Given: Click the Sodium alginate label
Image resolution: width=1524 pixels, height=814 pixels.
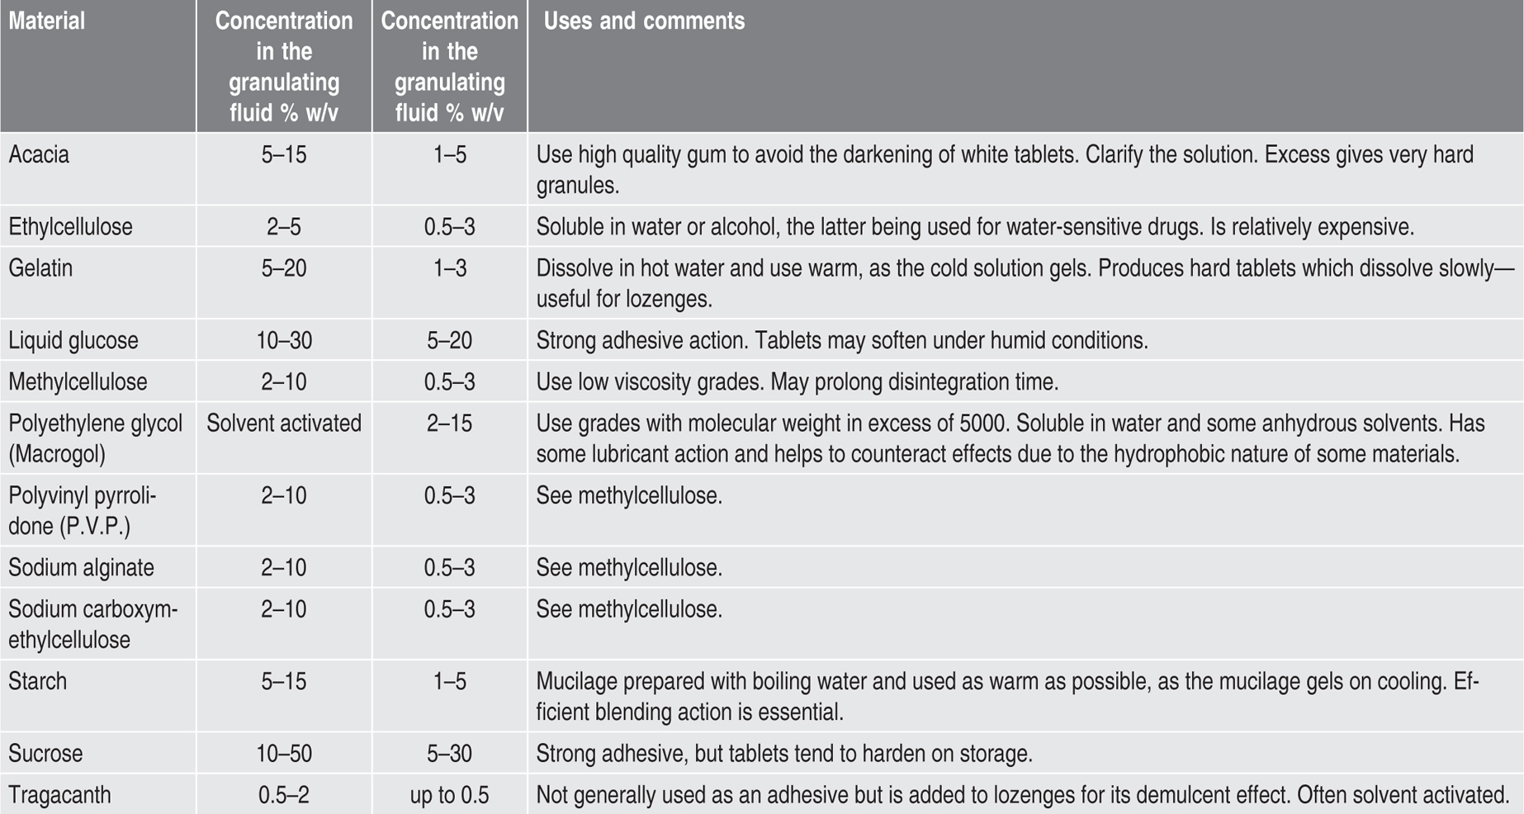Looking at the screenshot, I should click(81, 567).
